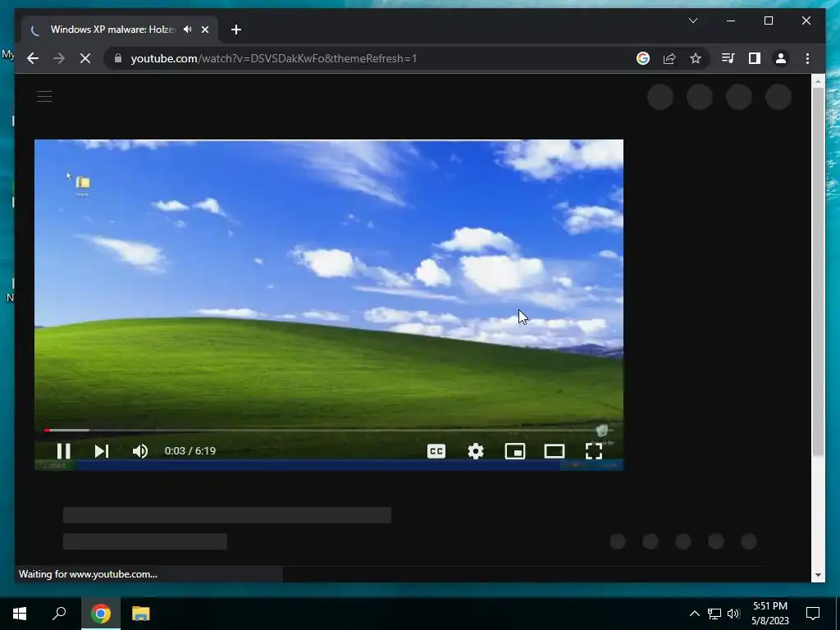
Task: Enable miniplayer mode
Action: click(515, 451)
